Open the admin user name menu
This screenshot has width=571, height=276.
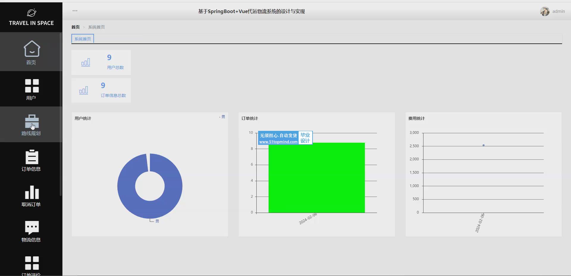(x=559, y=11)
